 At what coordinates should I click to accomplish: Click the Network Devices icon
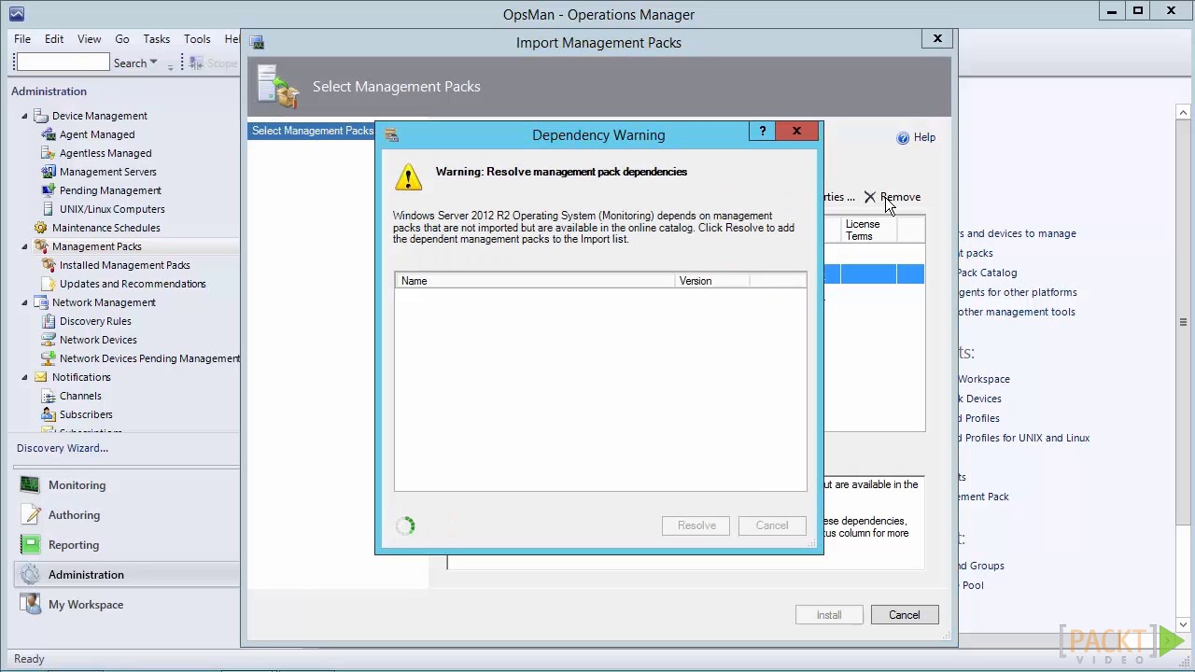[x=49, y=340]
